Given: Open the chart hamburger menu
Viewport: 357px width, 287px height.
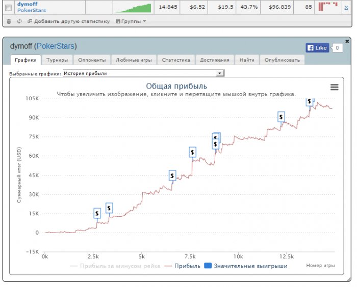Looking at the screenshot, I should 334,87.
